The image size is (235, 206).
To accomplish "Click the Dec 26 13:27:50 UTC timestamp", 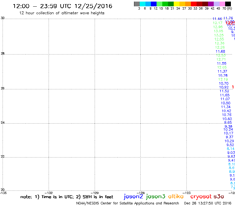I will (208, 203).
